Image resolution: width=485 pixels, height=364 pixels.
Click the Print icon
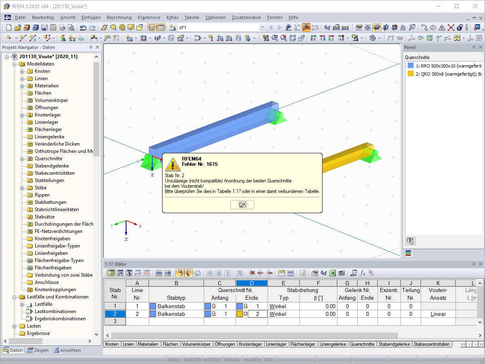(x=62, y=28)
